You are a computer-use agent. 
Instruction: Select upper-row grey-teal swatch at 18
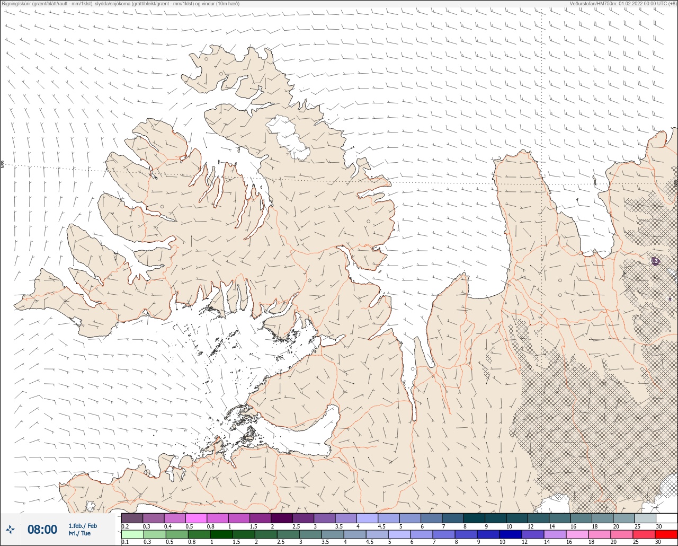click(x=603, y=518)
